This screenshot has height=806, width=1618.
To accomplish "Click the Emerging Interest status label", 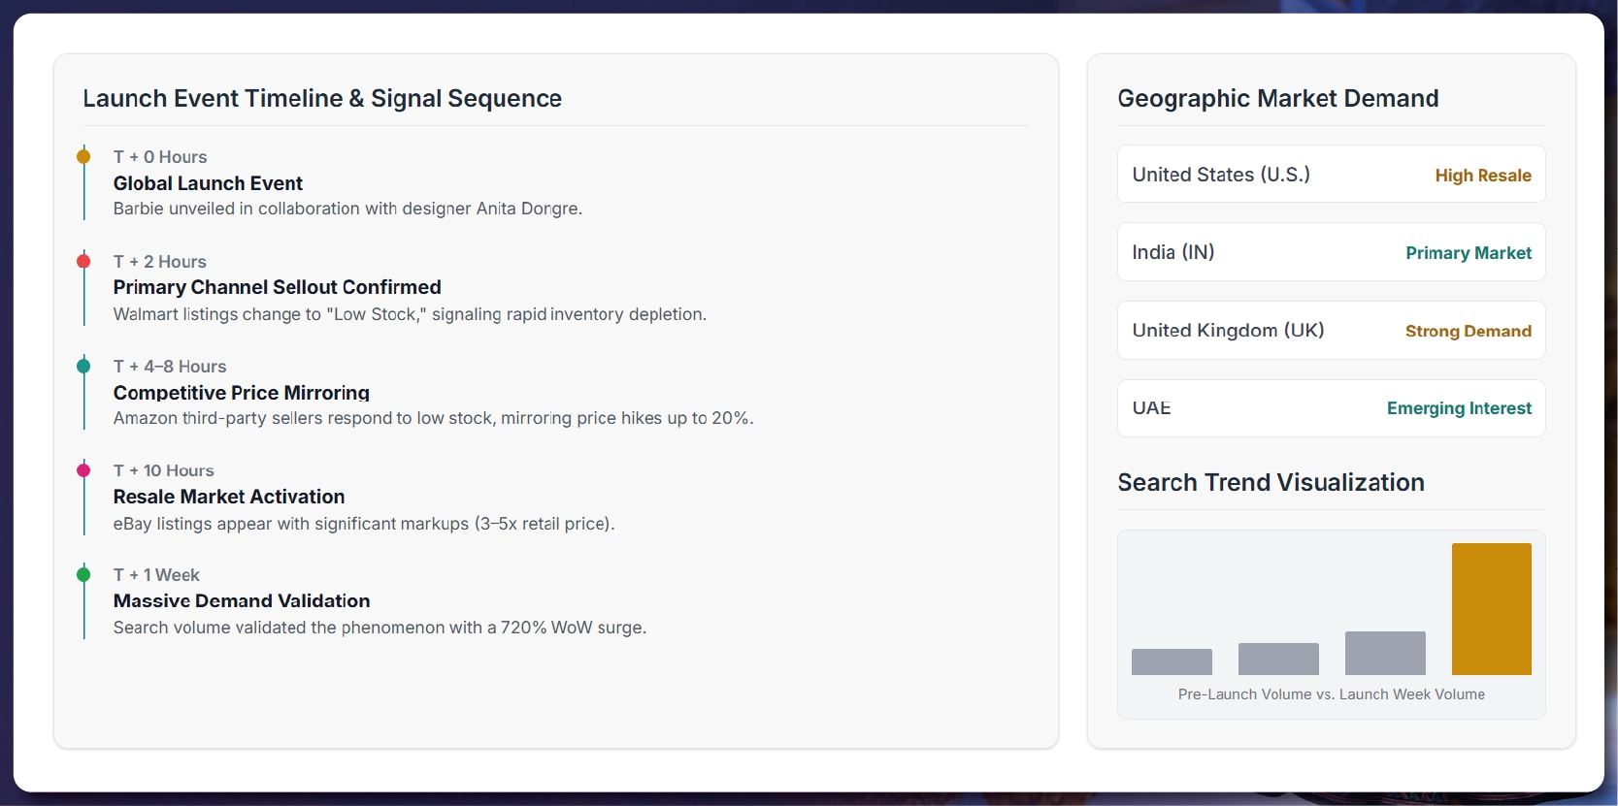I will [1458, 408].
